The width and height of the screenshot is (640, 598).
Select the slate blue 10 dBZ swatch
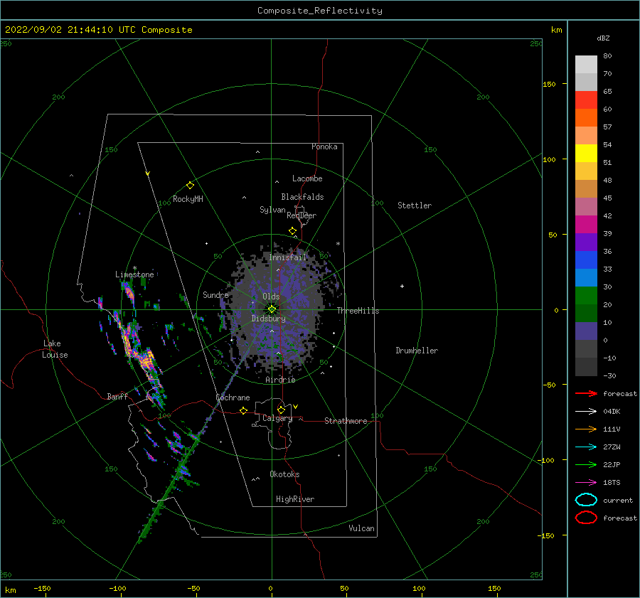pos(586,331)
